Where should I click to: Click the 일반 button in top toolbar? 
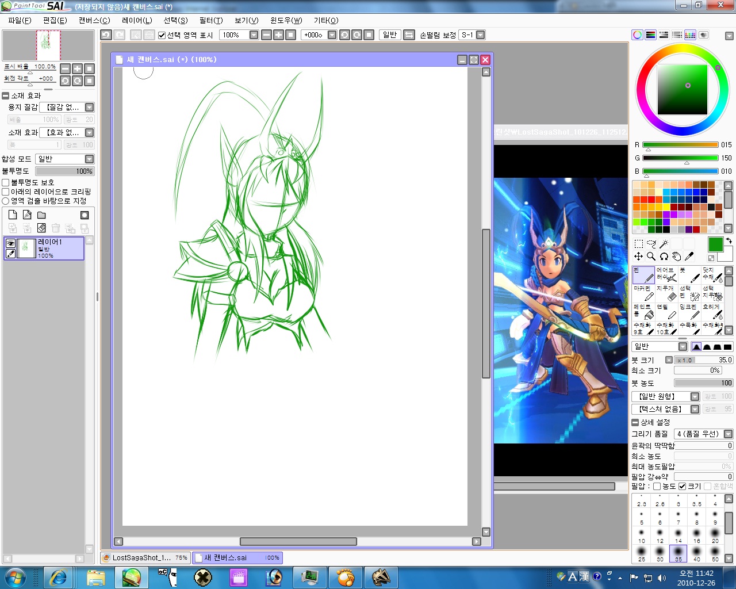pyautogui.click(x=390, y=35)
